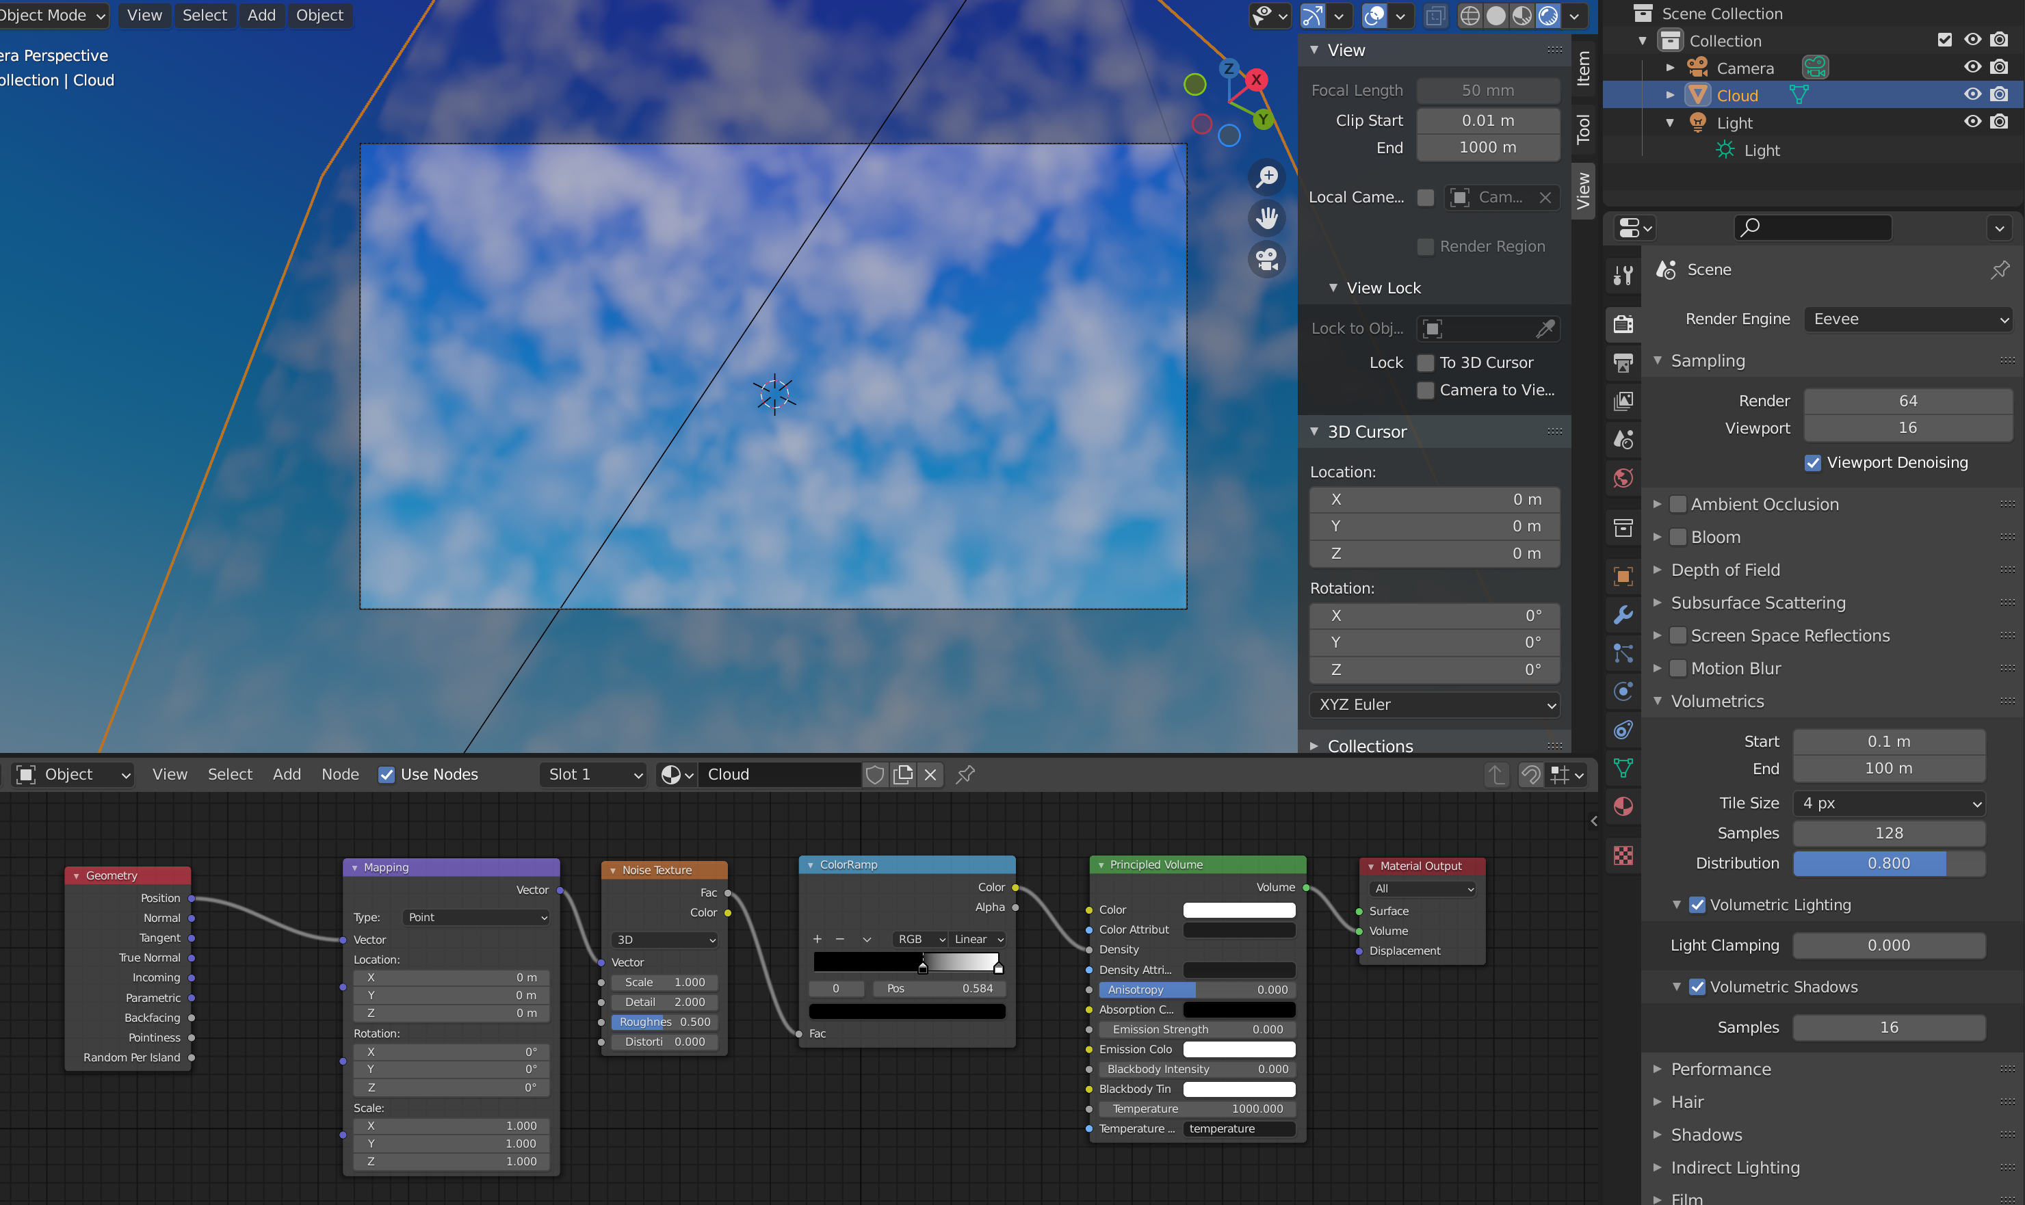Screen dimensions: 2025x1205
Task: Click the pan hand viewport icon
Action: click(1266, 217)
